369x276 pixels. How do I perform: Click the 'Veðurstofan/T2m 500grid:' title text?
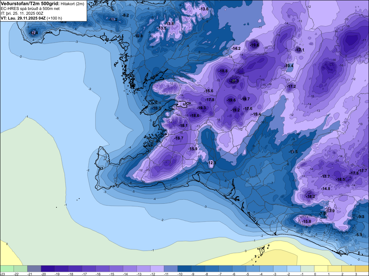[x=30, y=4]
